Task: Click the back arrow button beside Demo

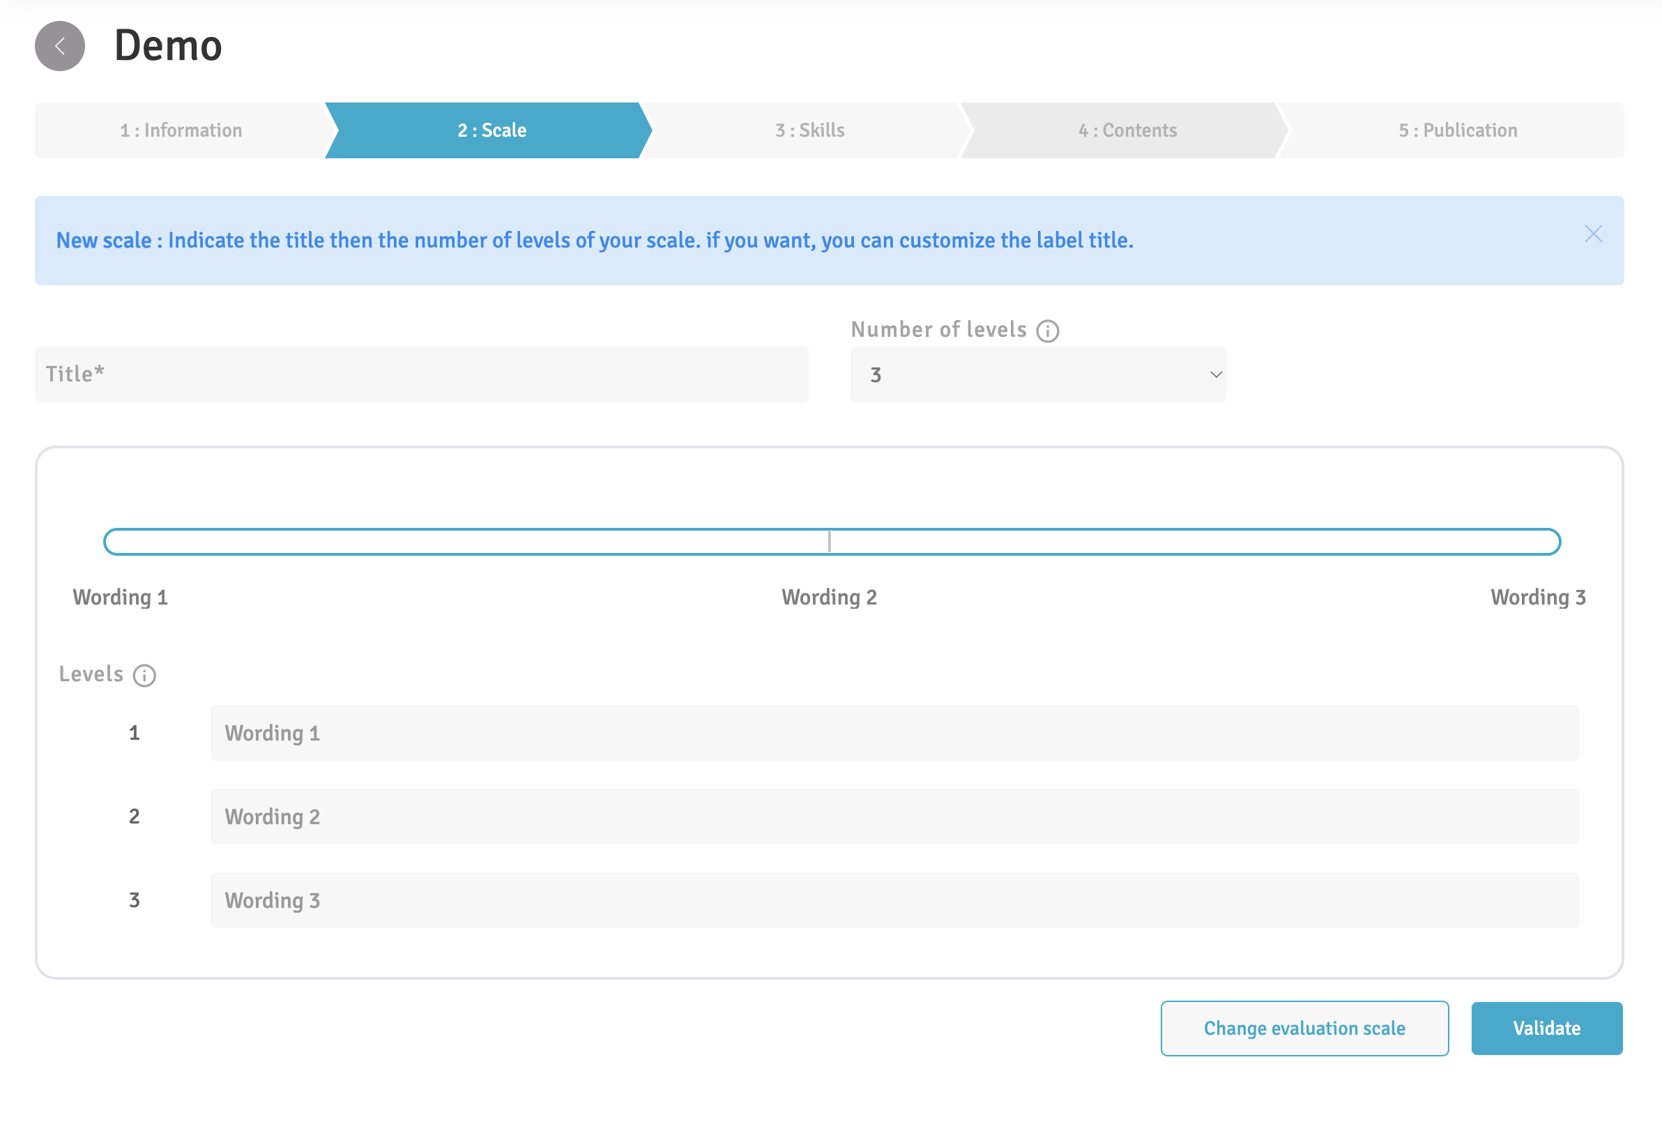Action: (60, 47)
